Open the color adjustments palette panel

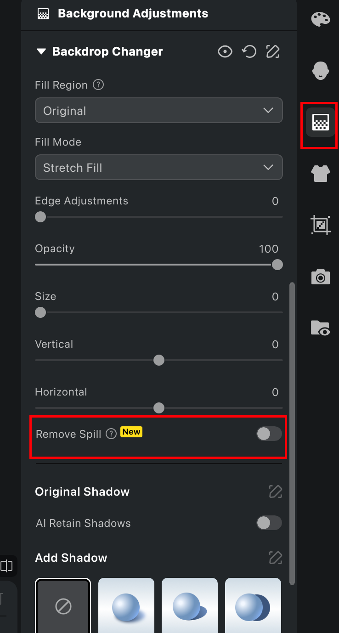tap(320, 19)
